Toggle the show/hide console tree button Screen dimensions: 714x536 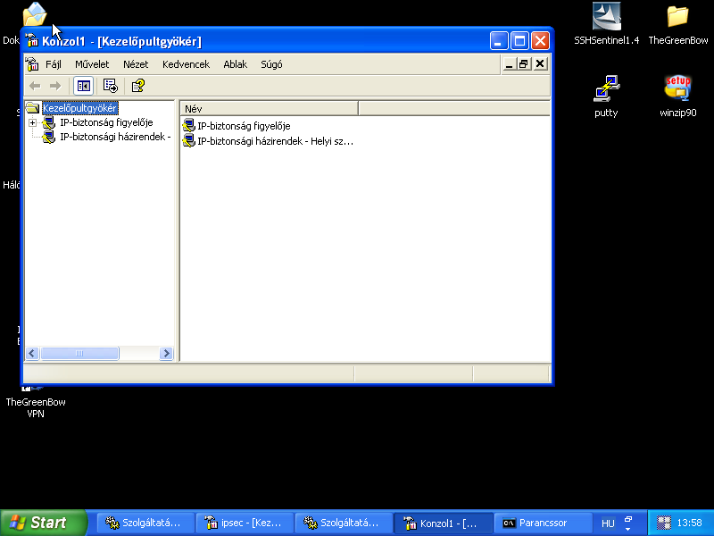pos(83,86)
